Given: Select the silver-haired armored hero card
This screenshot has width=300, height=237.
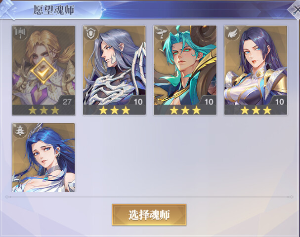Looking at the screenshot, I should (x=114, y=70).
